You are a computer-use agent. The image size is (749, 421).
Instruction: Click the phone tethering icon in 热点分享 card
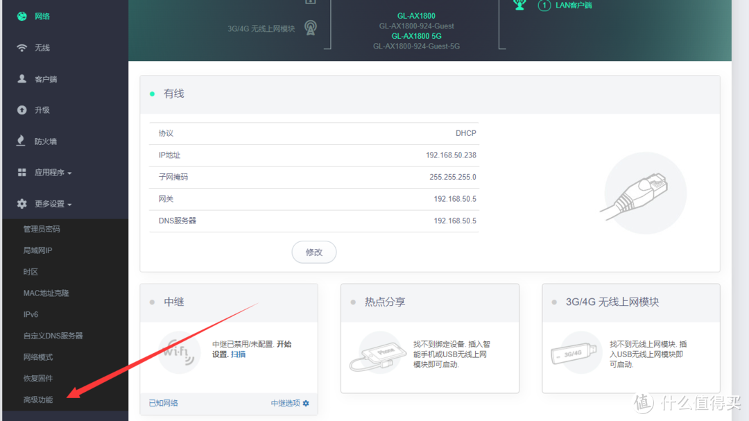tap(379, 352)
